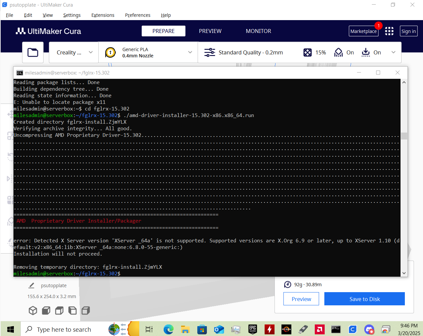Image resolution: width=423 pixels, height=336 pixels.
Task: Click the terminal window title bar icon
Action: pyautogui.click(x=20, y=73)
